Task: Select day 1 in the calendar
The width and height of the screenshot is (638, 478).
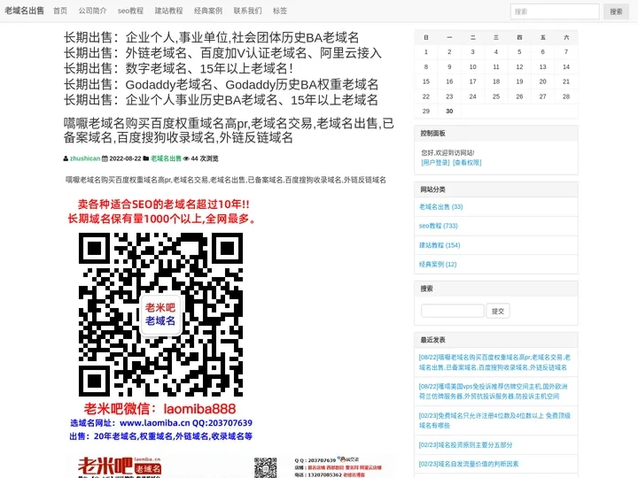Action: click(426, 51)
